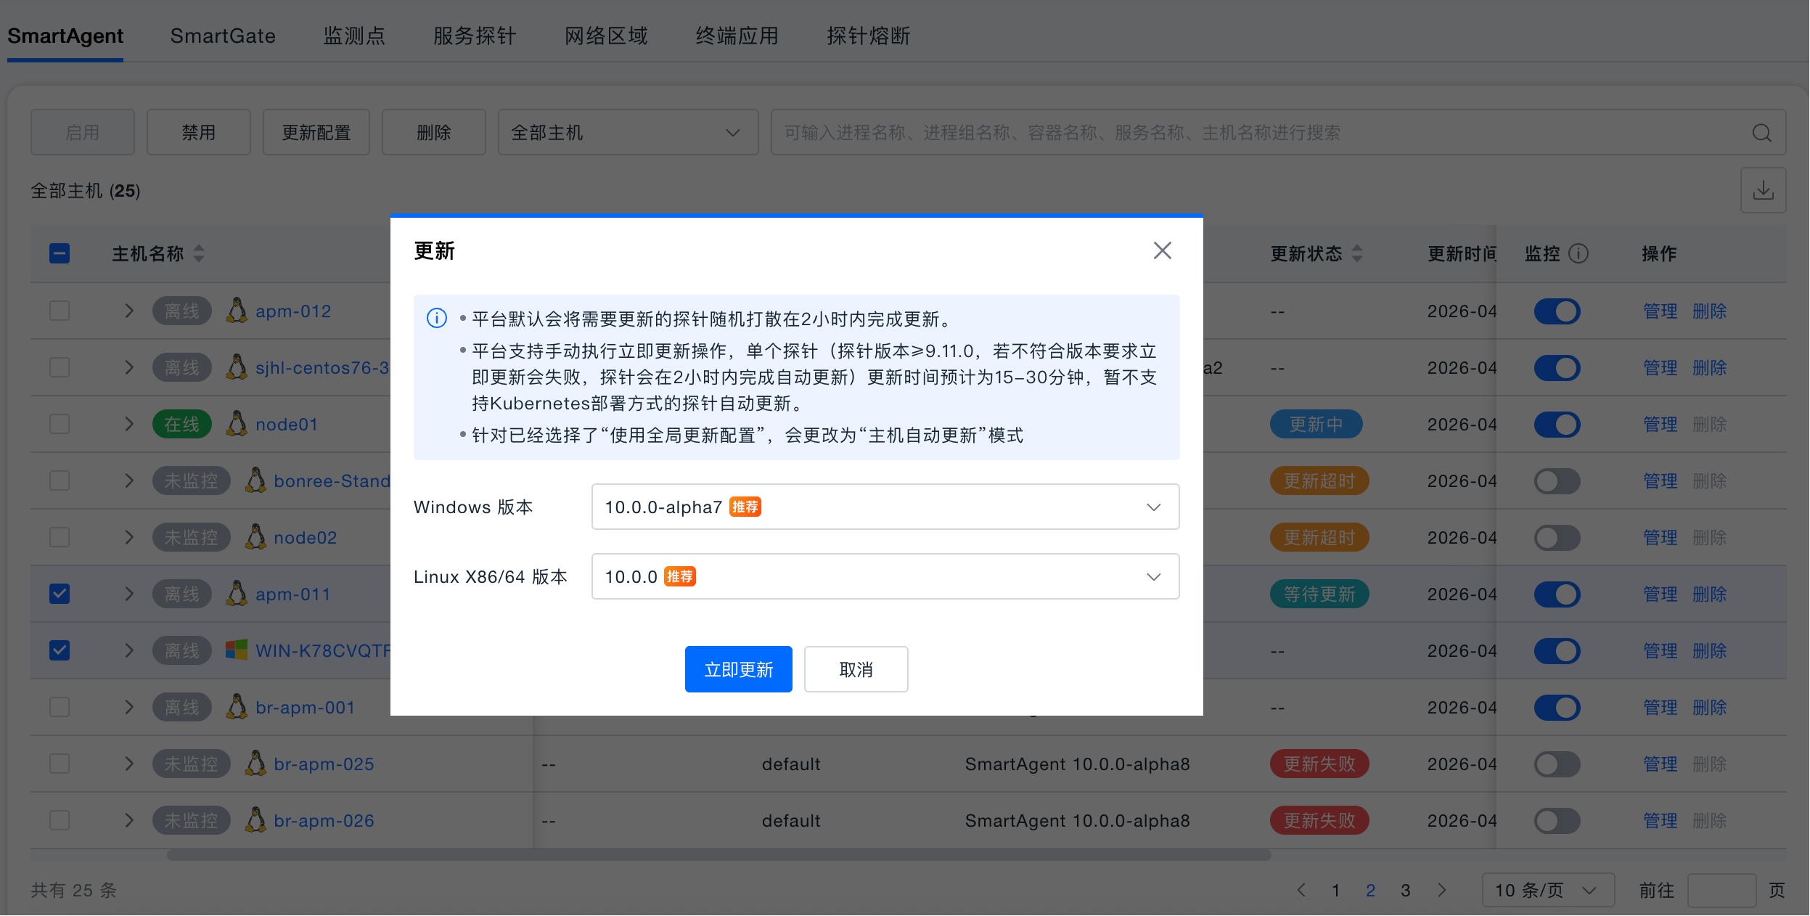Check the sjhl-centos76 row checkbox
The height and width of the screenshot is (916, 1810).
[60, 367]
